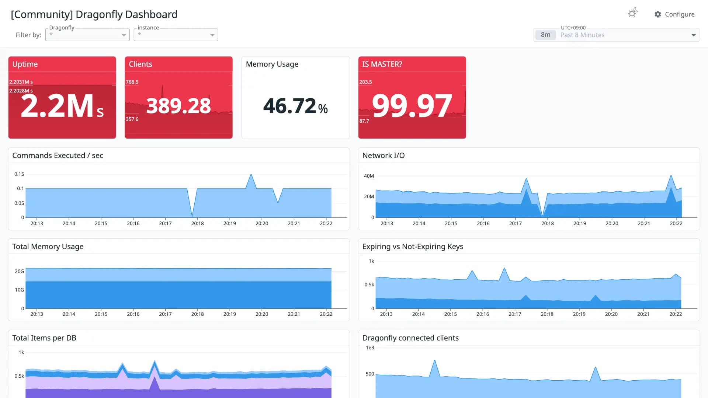708x398 pixels.
Task: Click the 46.72% memory value
Action: (x=295, y=106)
